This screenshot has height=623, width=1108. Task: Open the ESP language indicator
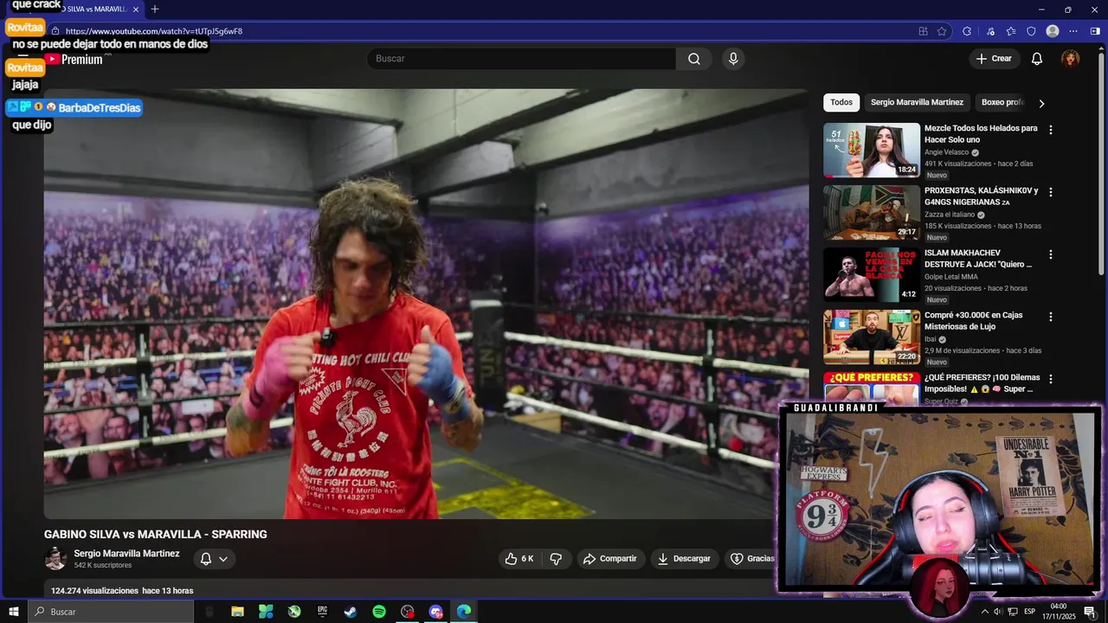coord(1029,612)
